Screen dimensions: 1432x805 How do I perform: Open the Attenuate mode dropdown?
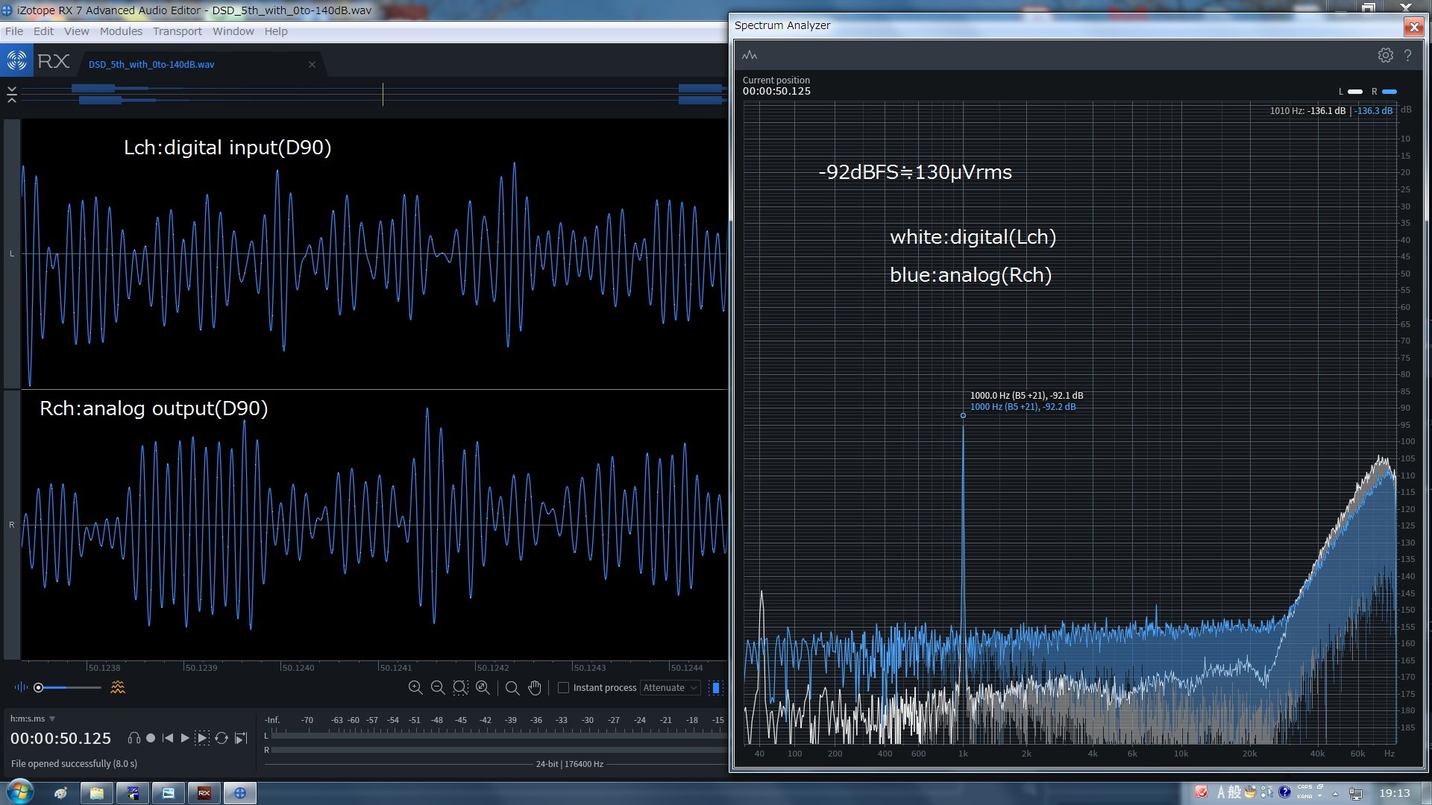(670, 687)
